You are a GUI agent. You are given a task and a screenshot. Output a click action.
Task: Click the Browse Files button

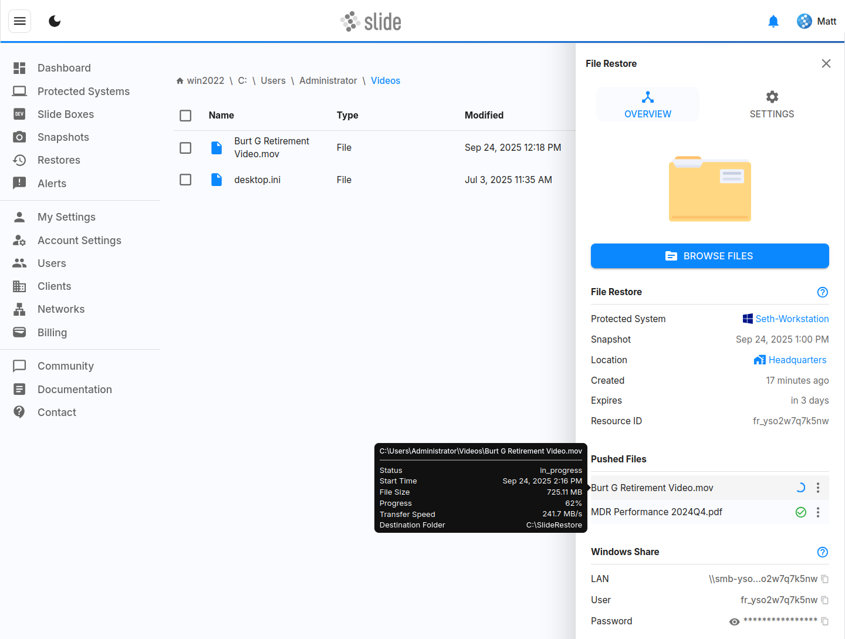(x=709, y=256)
